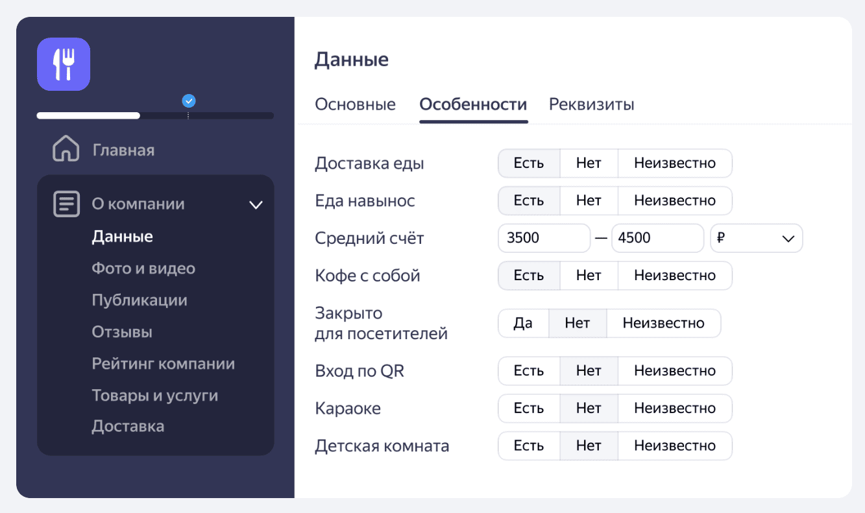
Task: Set Вход по QR to Неизвестно
Action: [675, 371]
